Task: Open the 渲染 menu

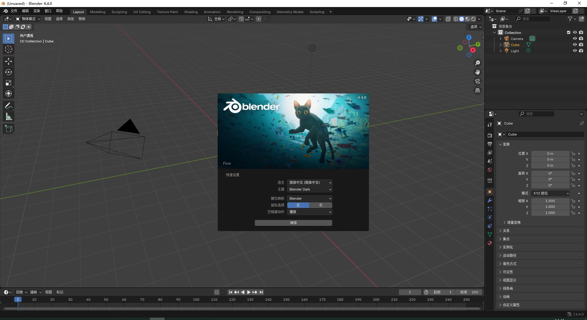Action: (x=36, y=11)
